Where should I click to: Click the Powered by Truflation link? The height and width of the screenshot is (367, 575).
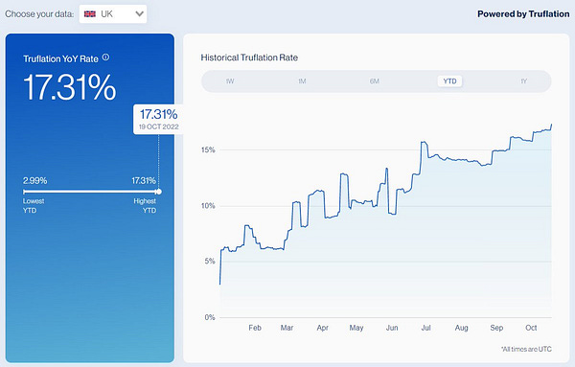click(x=523, y=14)
